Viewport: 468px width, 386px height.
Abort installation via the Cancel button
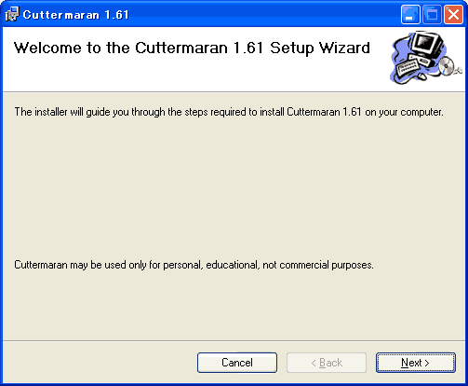tap(237, 363)
